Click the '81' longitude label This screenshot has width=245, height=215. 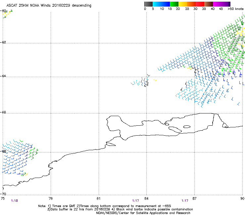[98, 198]
